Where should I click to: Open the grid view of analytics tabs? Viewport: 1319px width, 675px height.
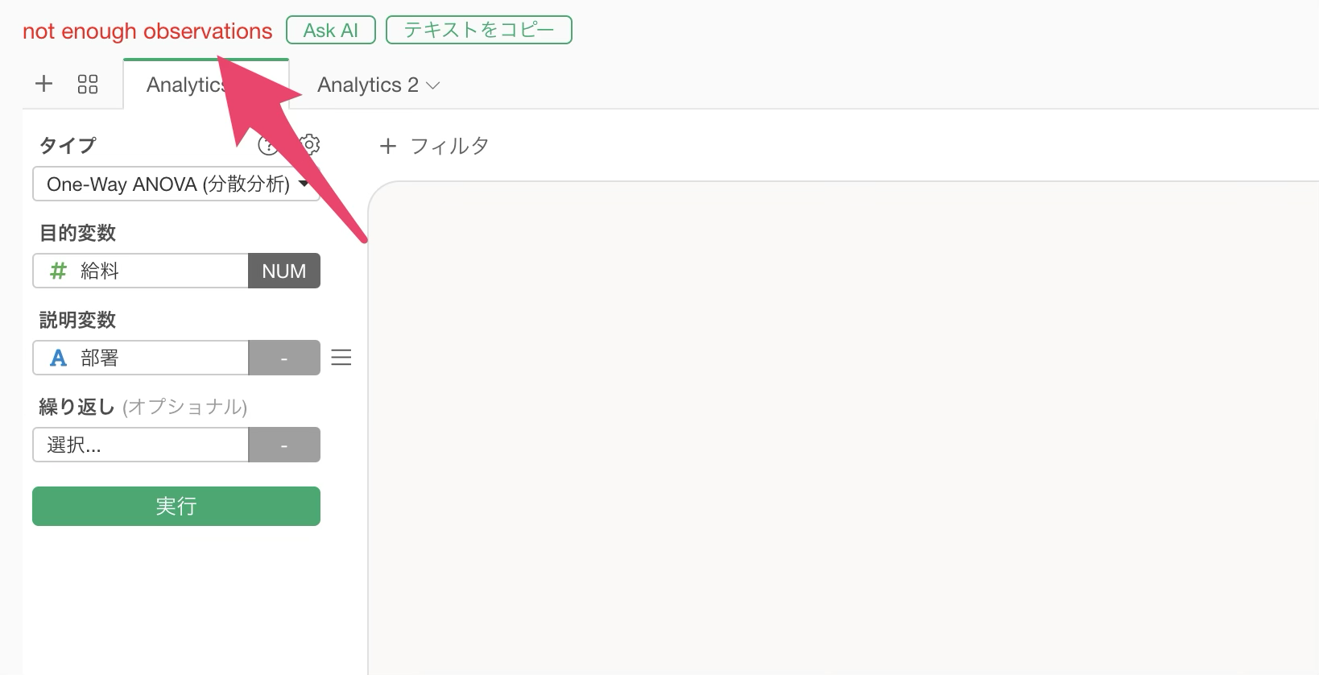[88, 85]
